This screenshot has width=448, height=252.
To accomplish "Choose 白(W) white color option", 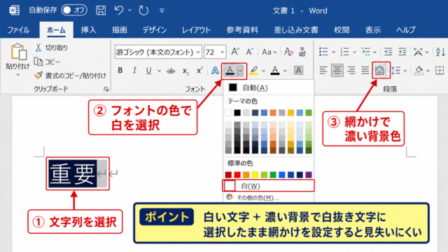I will [269, 186].
